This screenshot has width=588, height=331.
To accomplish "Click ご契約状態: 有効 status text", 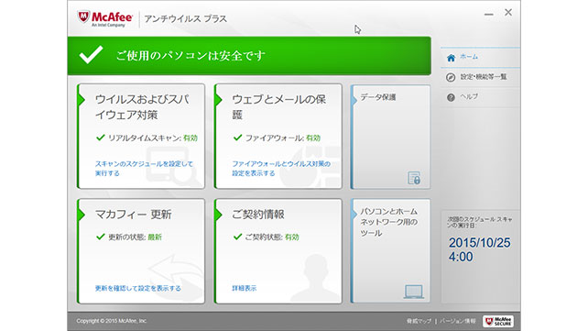I will click(272, 237).
